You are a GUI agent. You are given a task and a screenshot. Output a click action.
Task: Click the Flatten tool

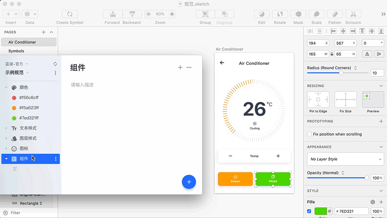[x=335, y=14]
